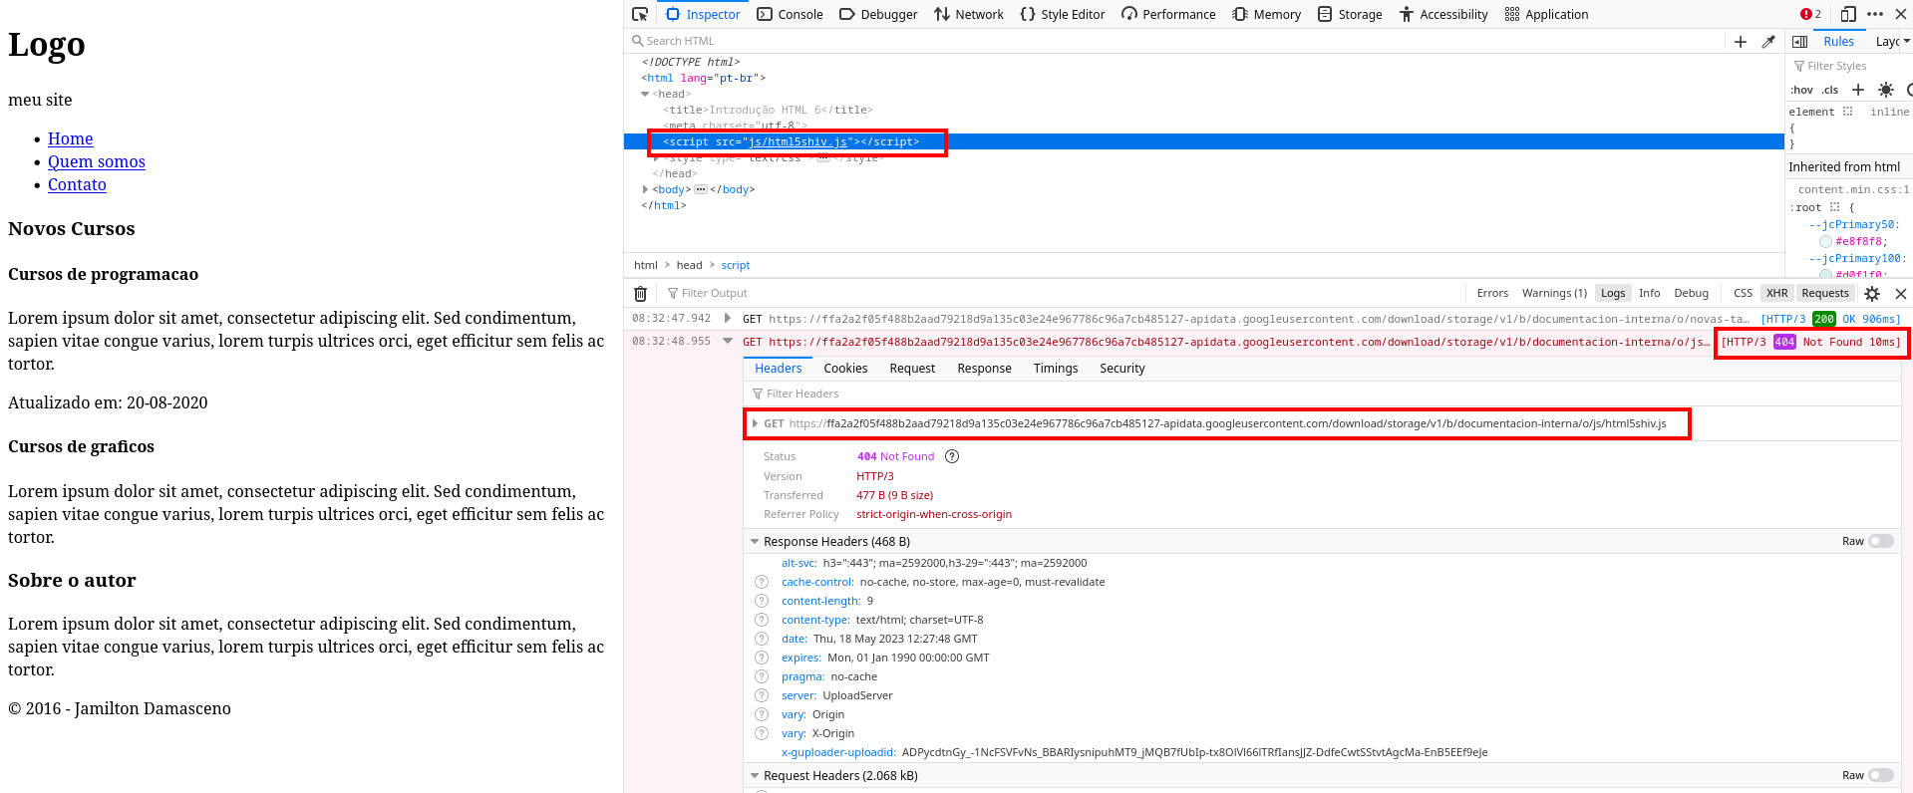Clear the web console output
Viewport: 1913px width, 793px height.
tap(641, 294)
